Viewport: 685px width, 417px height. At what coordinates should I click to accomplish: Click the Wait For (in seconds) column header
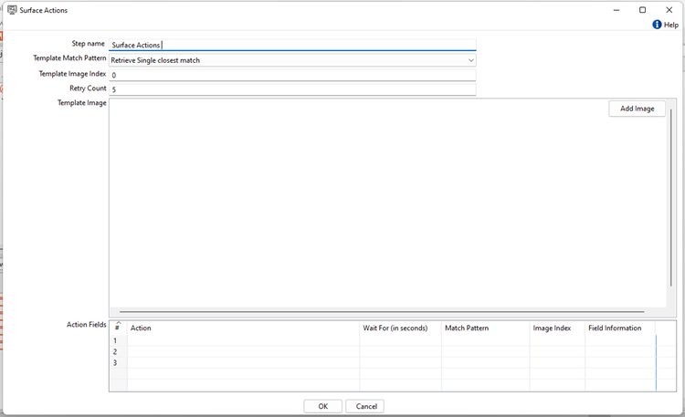(x=400, y=328)
